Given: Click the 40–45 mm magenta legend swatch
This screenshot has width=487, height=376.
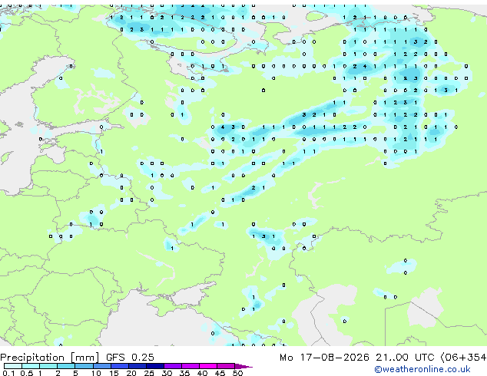Looking at the screenshot, I should [207, 366].
